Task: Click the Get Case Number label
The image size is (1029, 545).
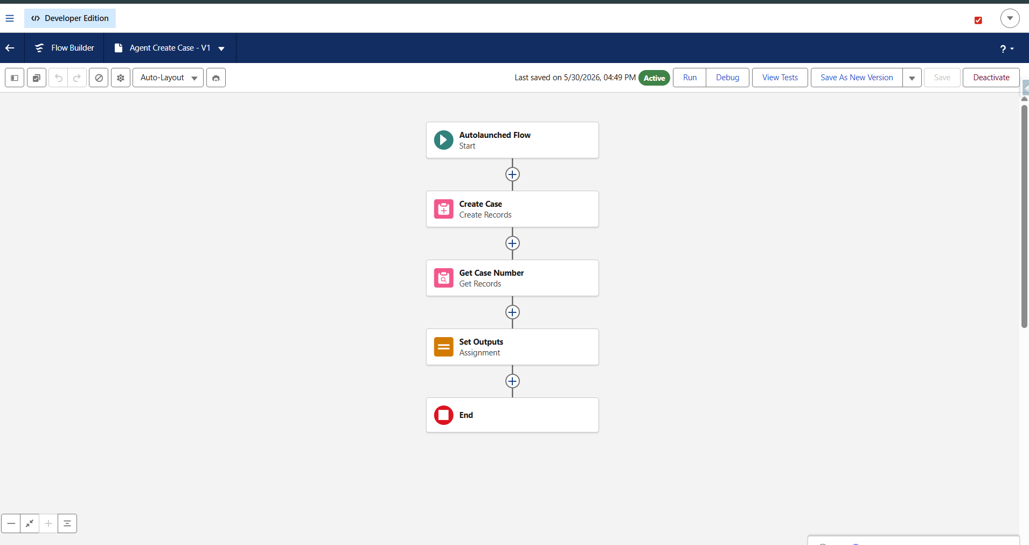Action: [x=491, y=273]
